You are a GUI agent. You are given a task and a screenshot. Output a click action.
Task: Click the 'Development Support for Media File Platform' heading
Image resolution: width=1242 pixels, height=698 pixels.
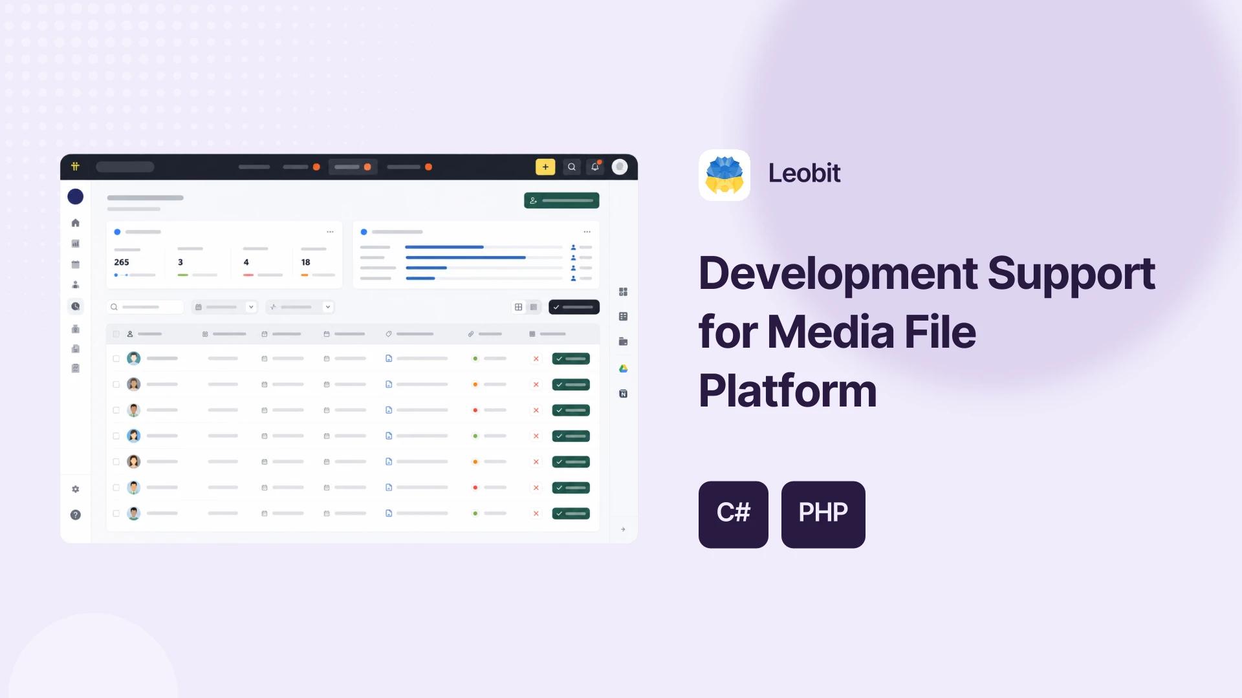pos(926,332)
